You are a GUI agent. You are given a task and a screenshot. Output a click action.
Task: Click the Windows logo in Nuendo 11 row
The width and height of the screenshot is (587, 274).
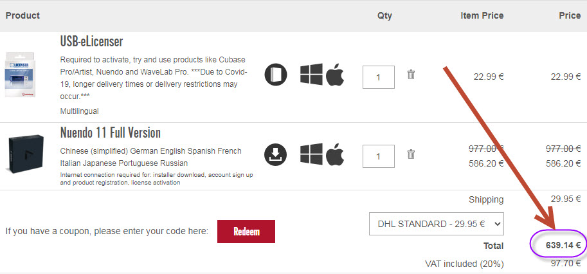click(x=311, y=154)
